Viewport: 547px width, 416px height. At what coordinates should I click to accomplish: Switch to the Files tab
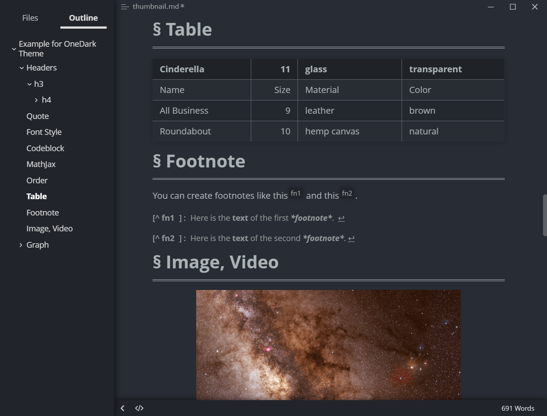pyautogui.click(x=30, y=18)
